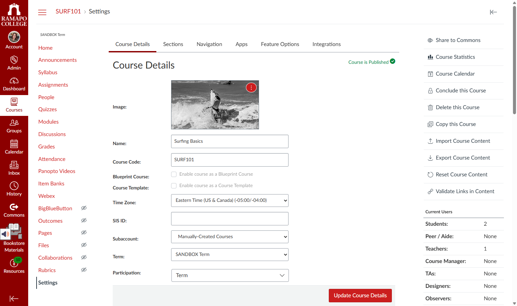Collapse the right sidebar panel

pos(493,12)
